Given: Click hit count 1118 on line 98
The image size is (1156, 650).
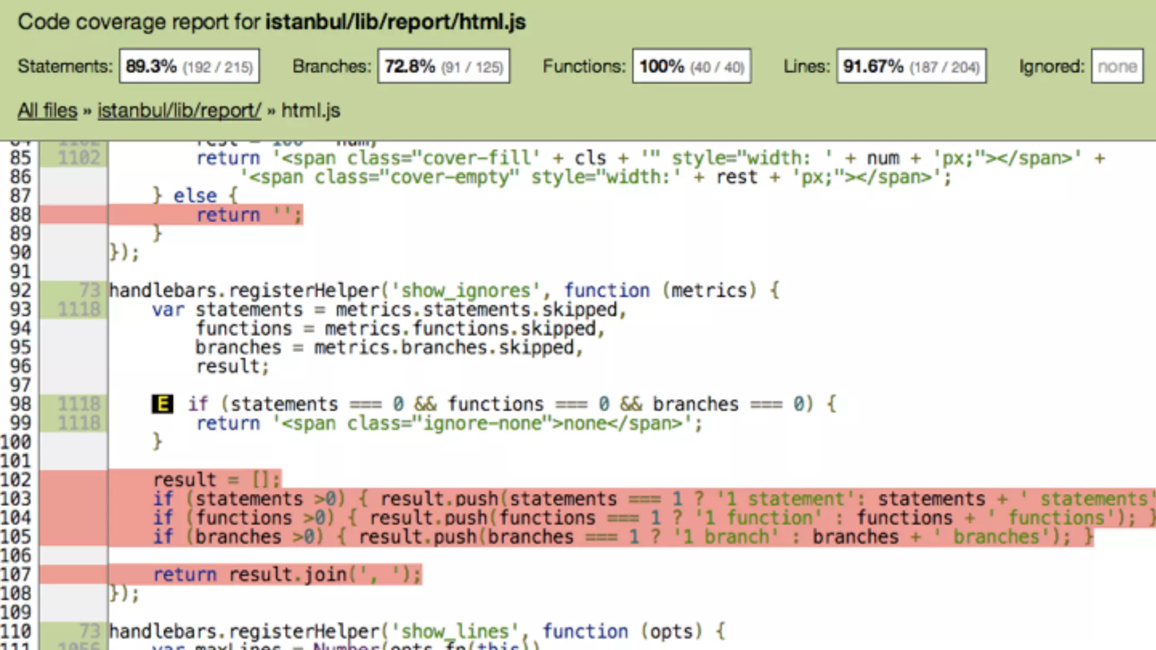Looking at the screenshot, I should 79,404.
